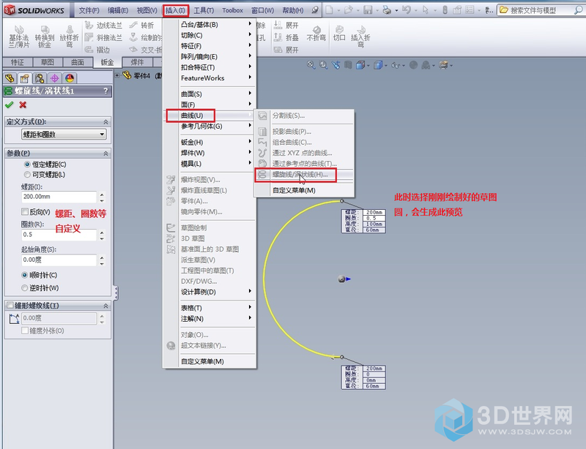Click the Pitch (螺距) value field
This screenshot has height=449, width=586.
click(x=59, y=197)
